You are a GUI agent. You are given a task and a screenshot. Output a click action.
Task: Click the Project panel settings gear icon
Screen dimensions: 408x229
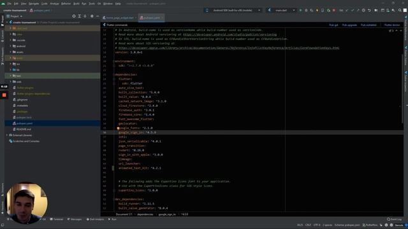92,16
